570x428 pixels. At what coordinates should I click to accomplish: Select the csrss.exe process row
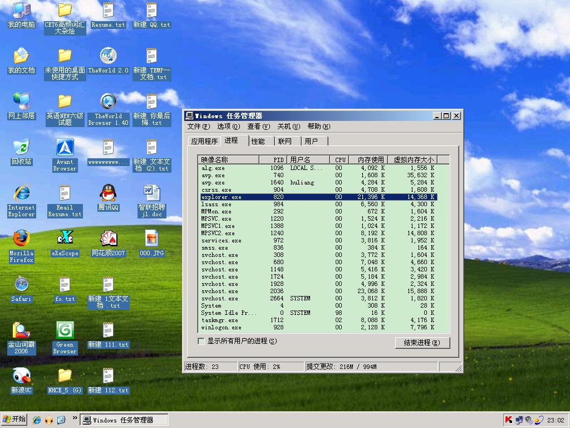(318, 189)
